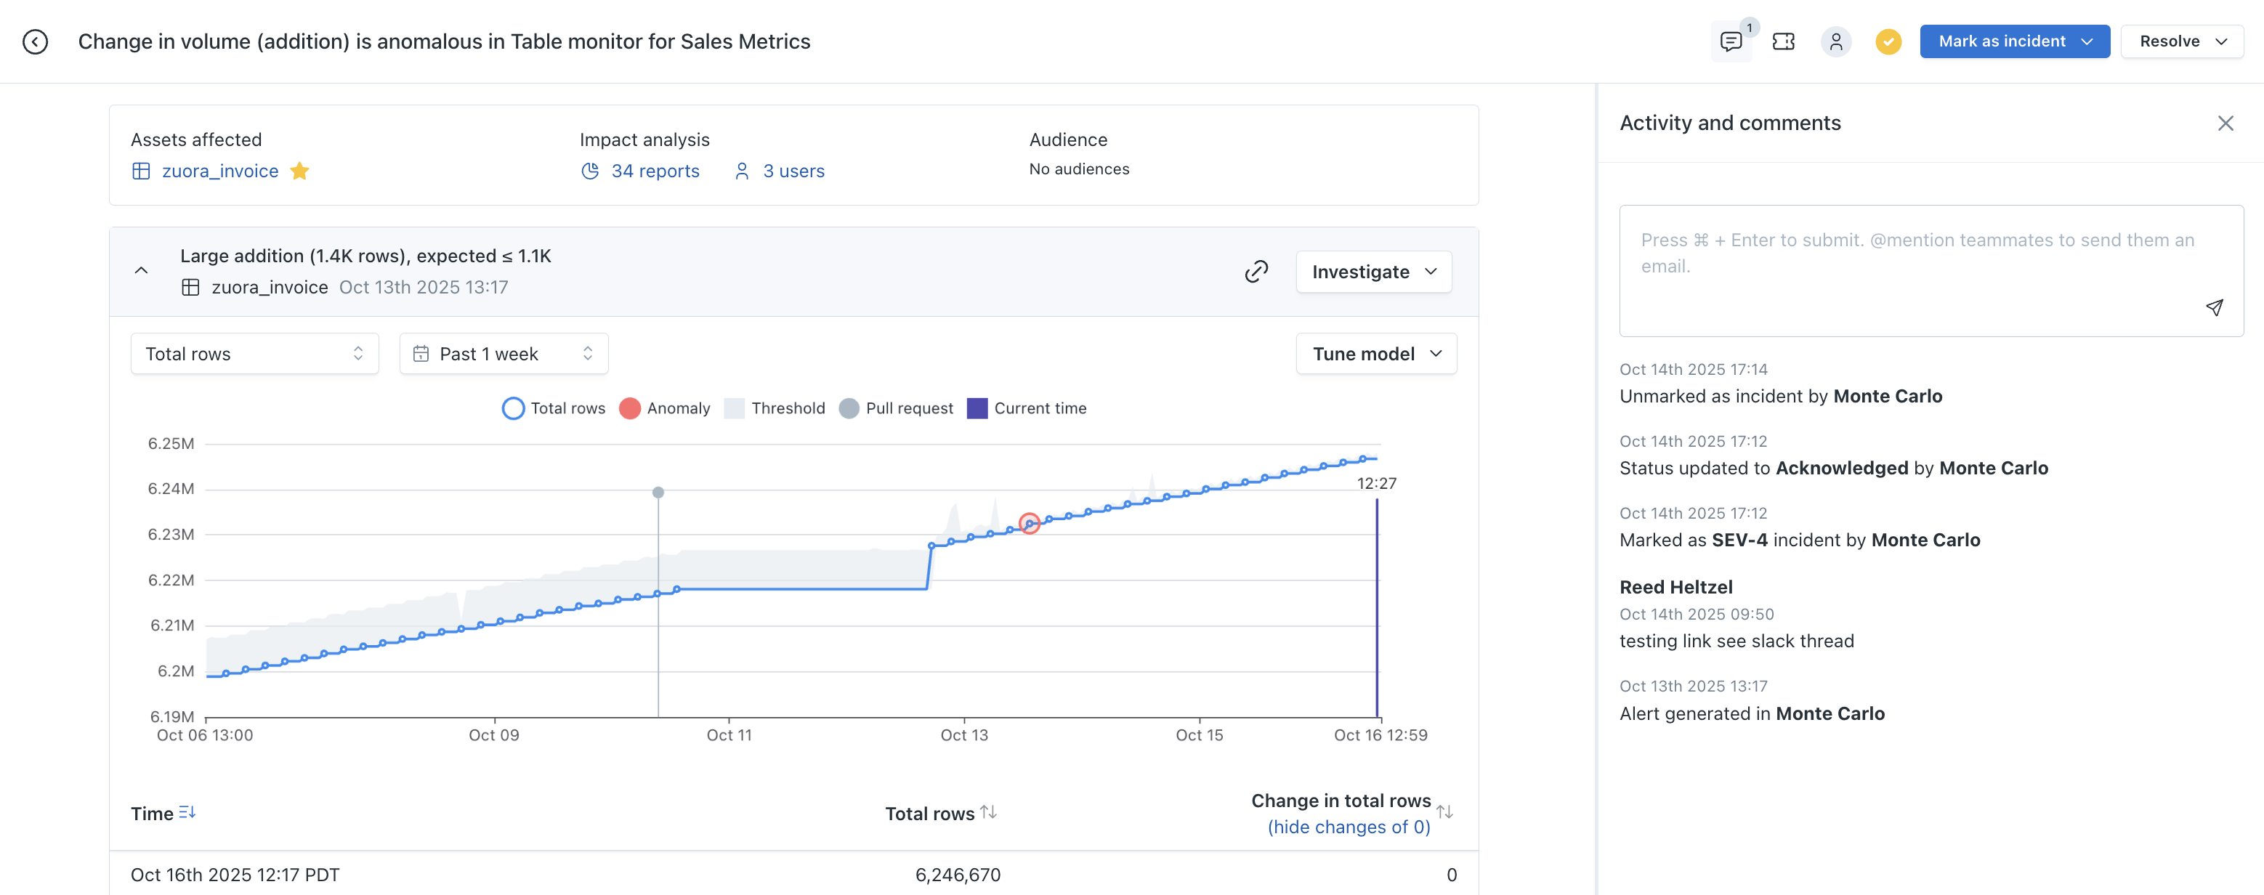
Task: Click the back arrow icon
Action: click(35, 41)
